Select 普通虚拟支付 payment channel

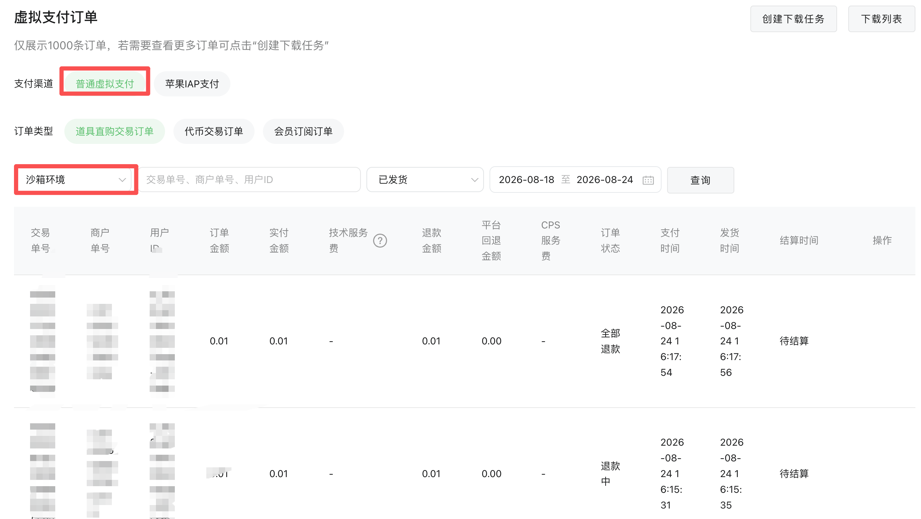point(105,84)
